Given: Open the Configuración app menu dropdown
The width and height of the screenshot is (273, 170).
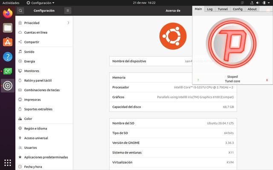Looking at the screenshot, I should click(x=41, y=3).
